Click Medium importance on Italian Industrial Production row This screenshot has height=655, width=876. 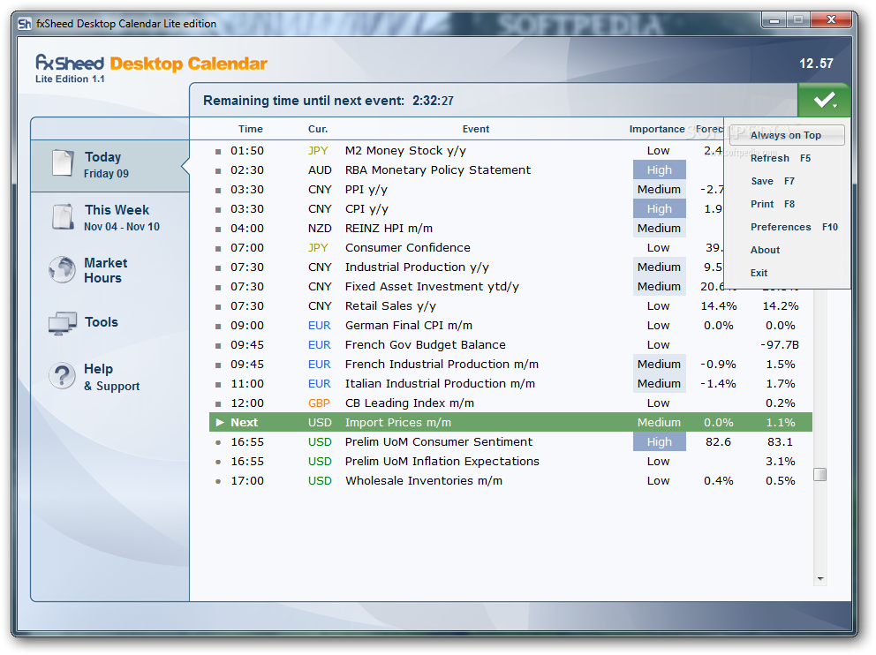point(660,384)
